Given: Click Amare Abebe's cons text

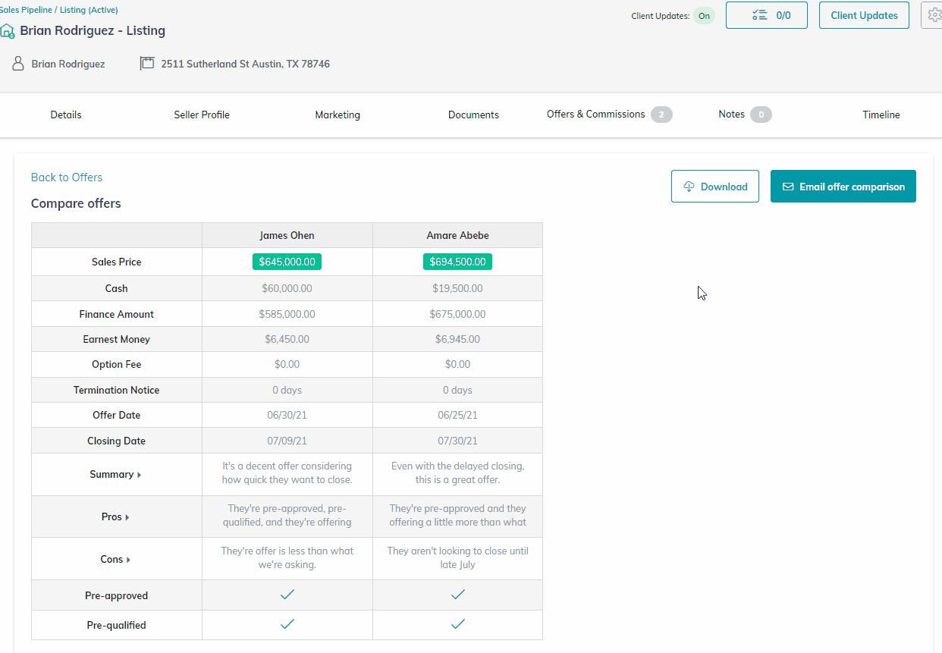Looking at the screenshot, I should click(457, 558).
